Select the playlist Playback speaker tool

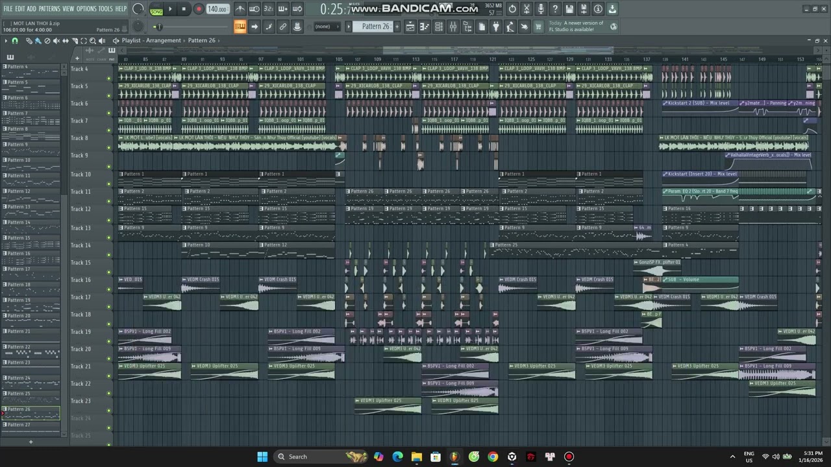pyautogui.click(x=101, y=40)
